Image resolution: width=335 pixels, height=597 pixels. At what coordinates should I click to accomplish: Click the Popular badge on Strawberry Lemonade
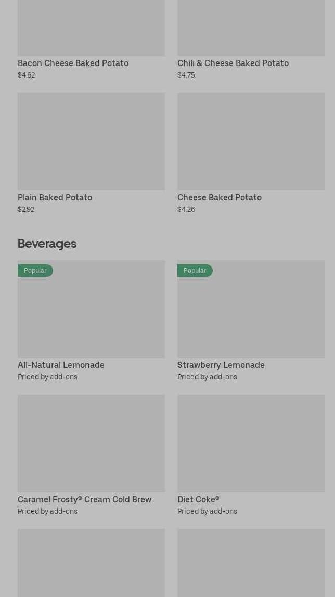click(195, 271)
